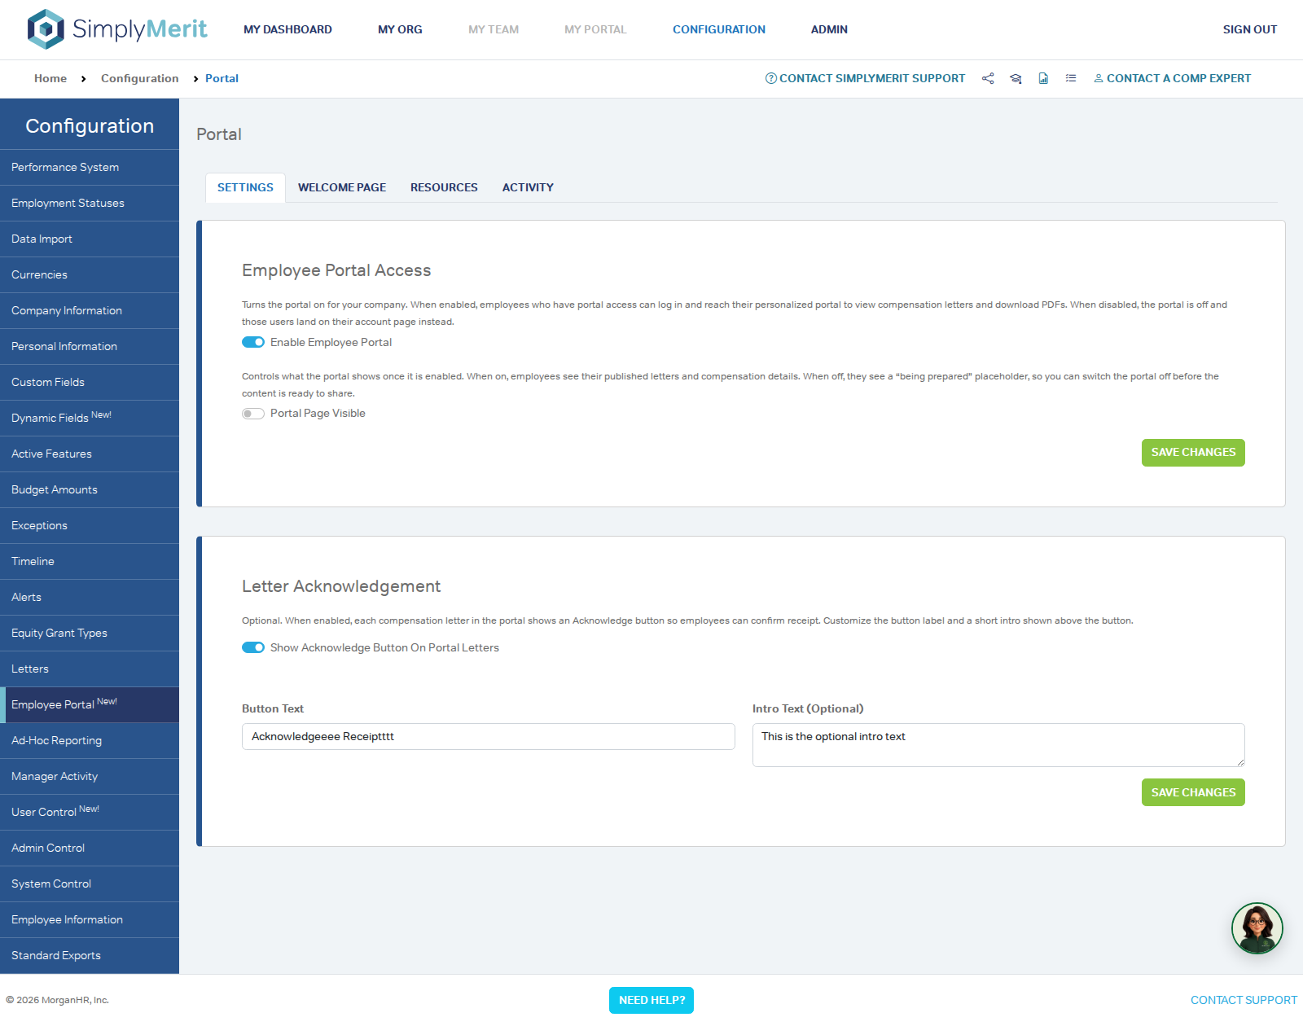Image resolution: width=1303 pixels, height=1026 pixels.
Task: Click the Intro Text (Optional) textarea
Action: tap(998, 745)
